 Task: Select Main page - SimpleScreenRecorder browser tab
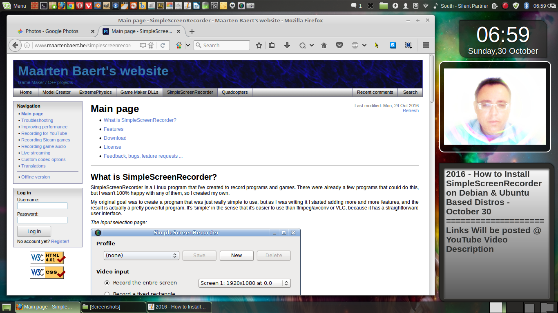click(x=141, y=31)
